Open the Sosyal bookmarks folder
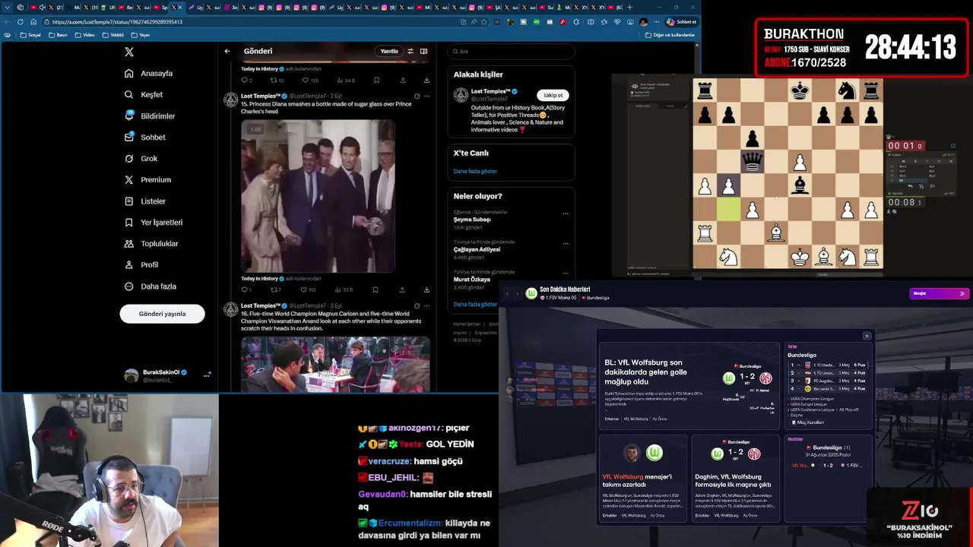 point(30,35)
